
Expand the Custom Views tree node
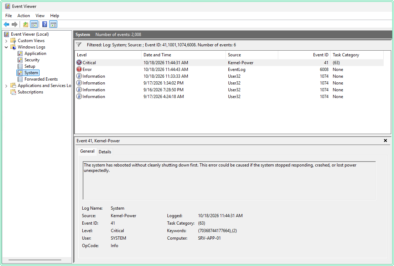pyautogui.click(x=6, y=41)
